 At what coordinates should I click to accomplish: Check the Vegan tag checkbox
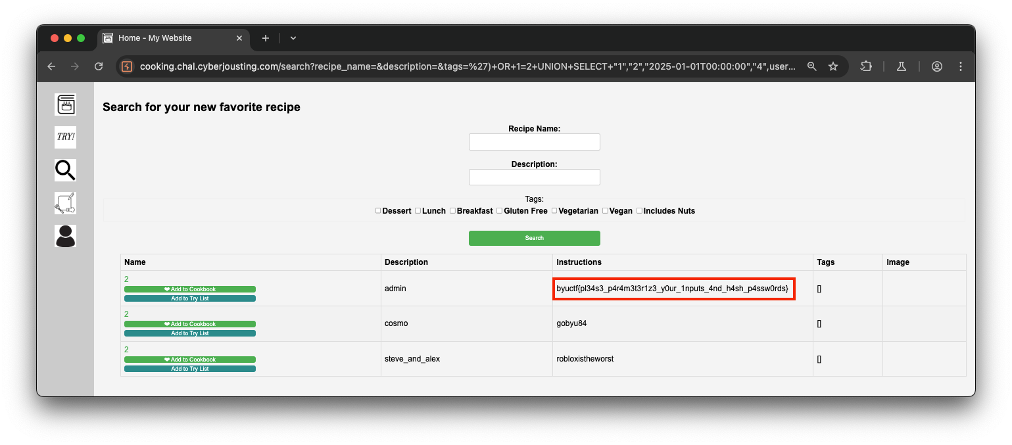point(605,211)
